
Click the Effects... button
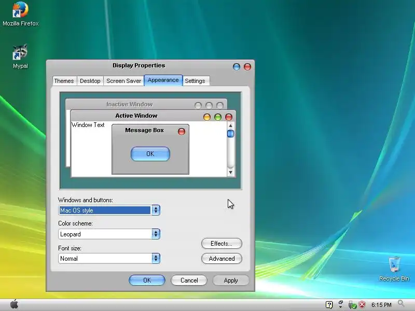(x=222, y=244)
